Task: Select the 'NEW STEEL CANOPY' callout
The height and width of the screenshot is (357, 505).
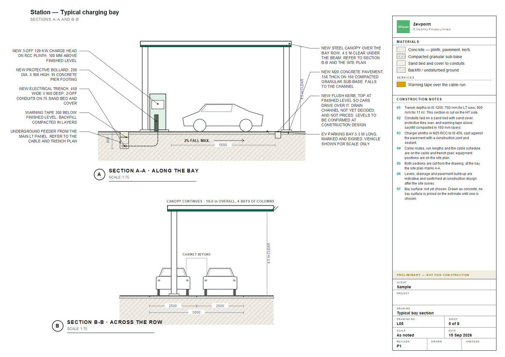Action: point(351,56)
